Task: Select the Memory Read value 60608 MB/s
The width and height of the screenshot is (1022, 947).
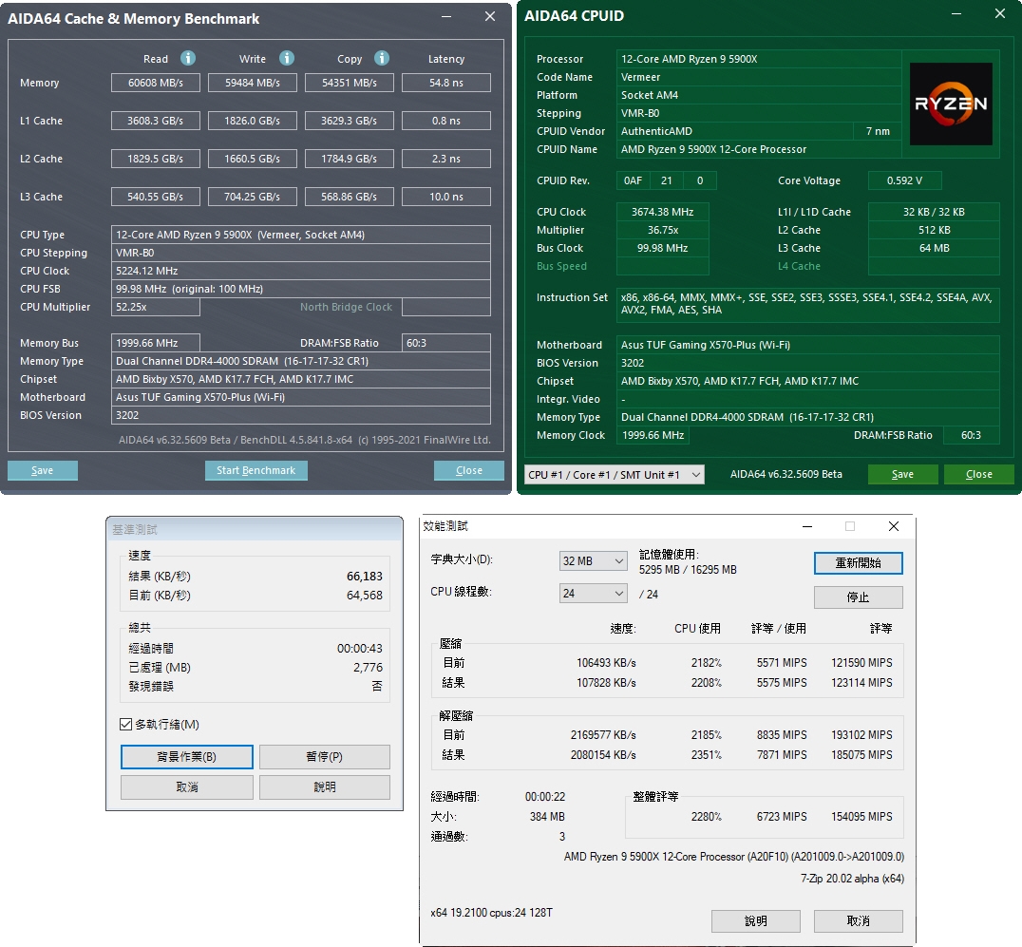Action: (155, 83)
